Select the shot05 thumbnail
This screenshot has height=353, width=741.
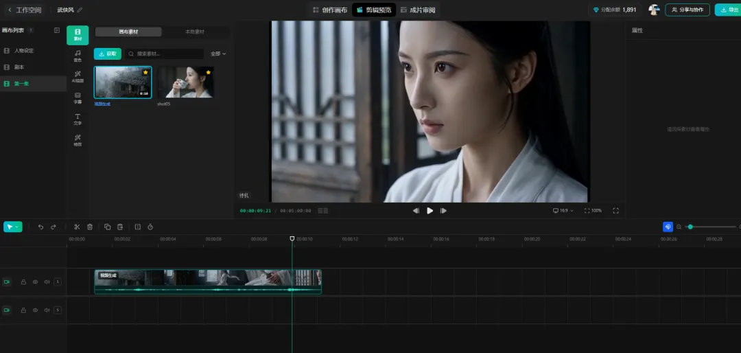pyautogui.click(x=186, y=82)
